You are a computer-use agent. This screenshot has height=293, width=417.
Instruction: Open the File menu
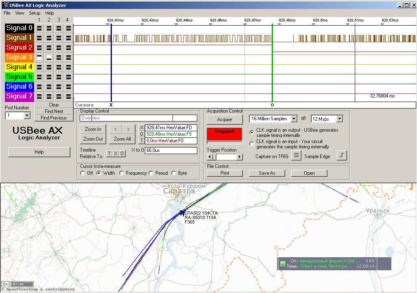pyautogui.click(x=7, y=13)
